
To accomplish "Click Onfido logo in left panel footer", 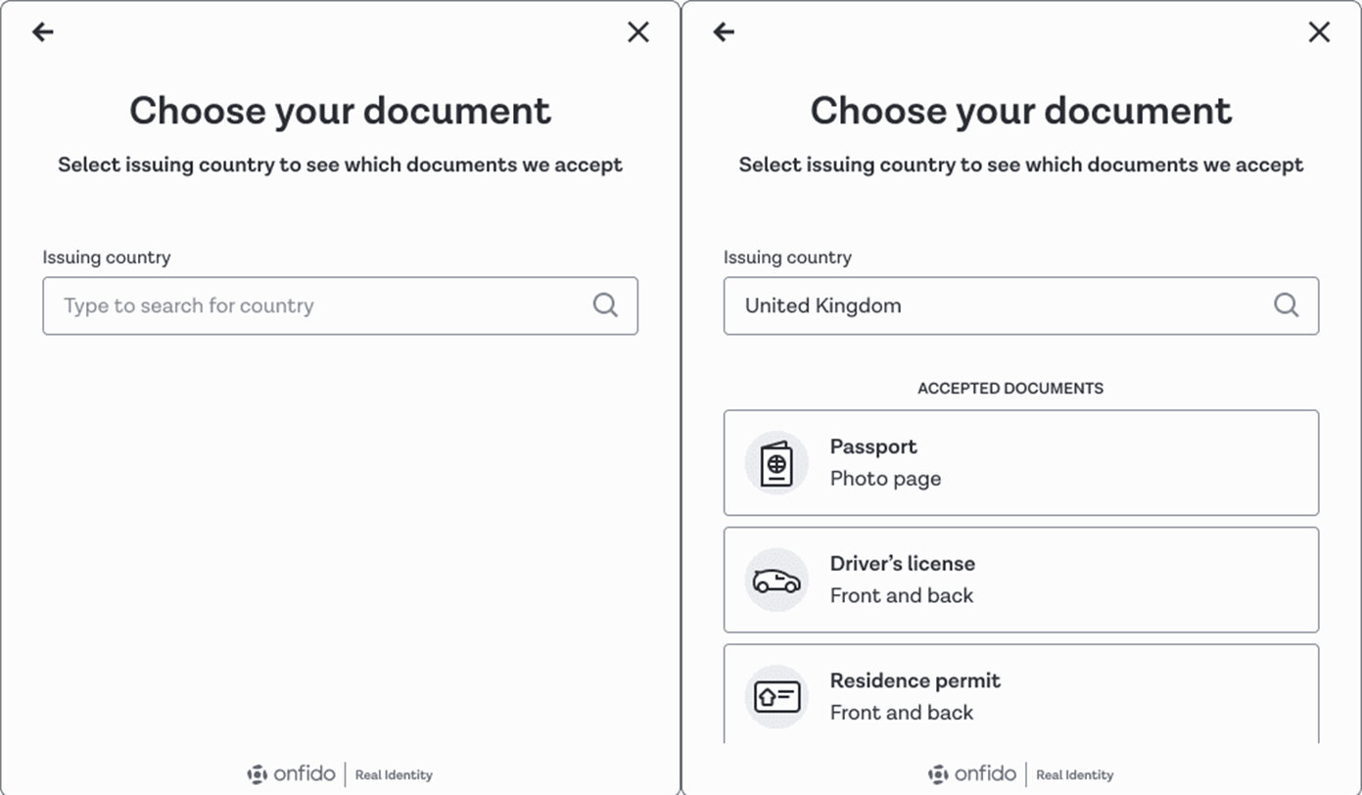I will point(291,773).
